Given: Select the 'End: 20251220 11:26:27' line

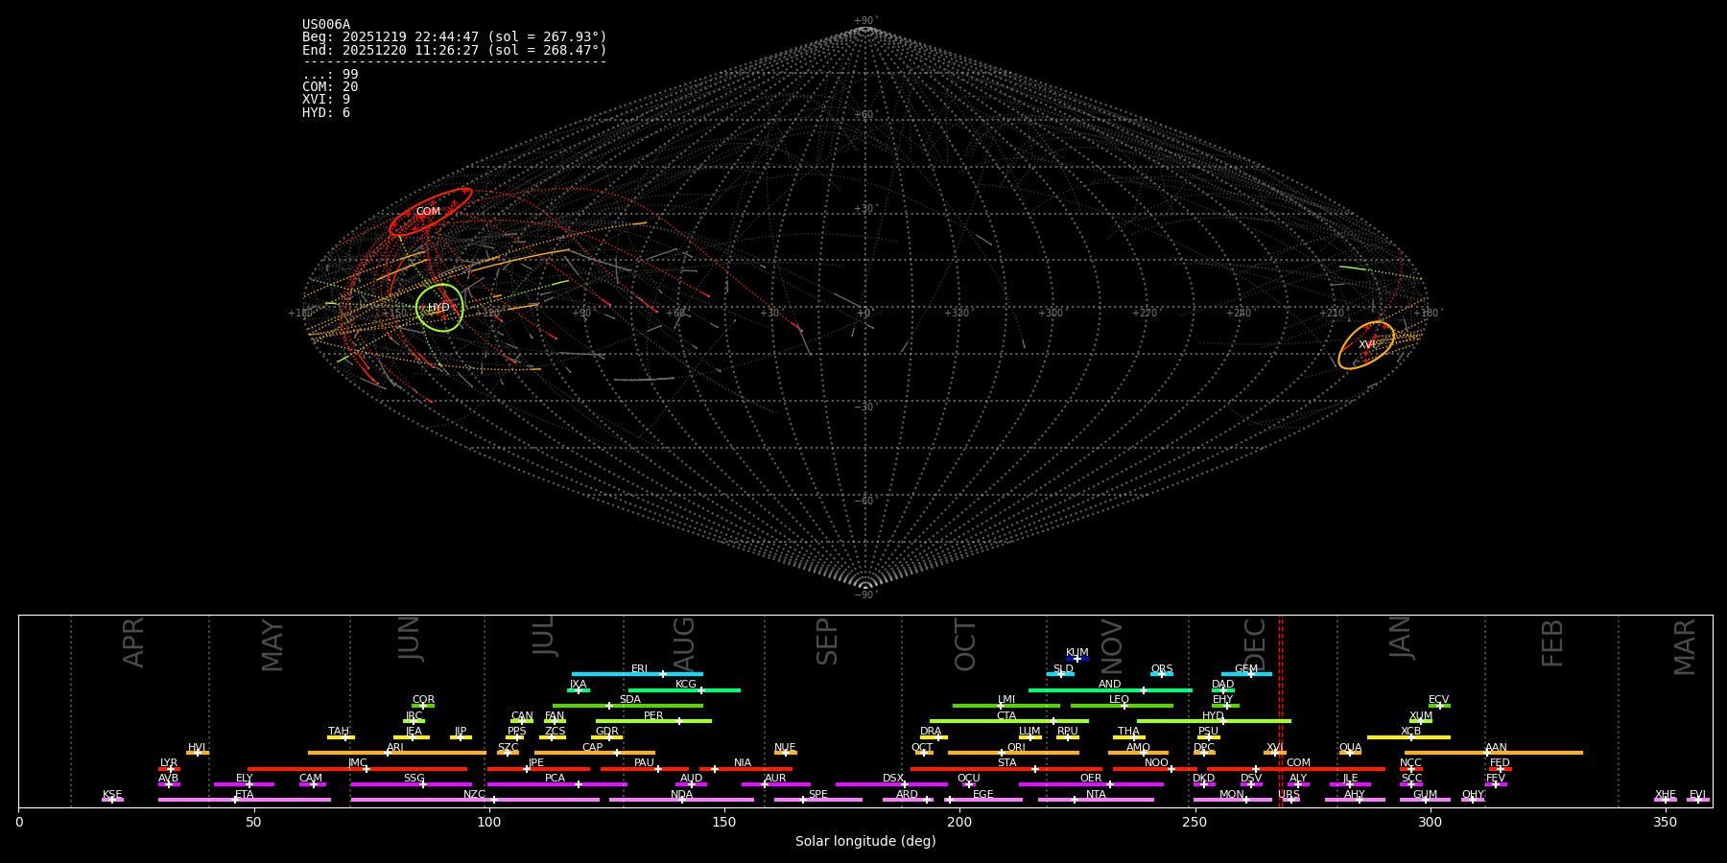Looking at the screenshot, I should click(455, 50).
